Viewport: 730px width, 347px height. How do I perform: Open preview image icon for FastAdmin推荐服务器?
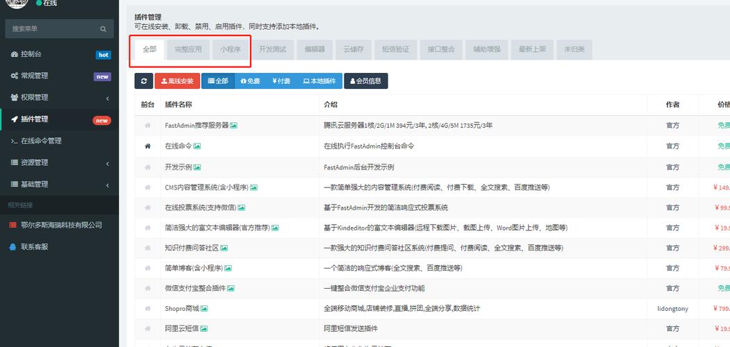tap(233, 126)
